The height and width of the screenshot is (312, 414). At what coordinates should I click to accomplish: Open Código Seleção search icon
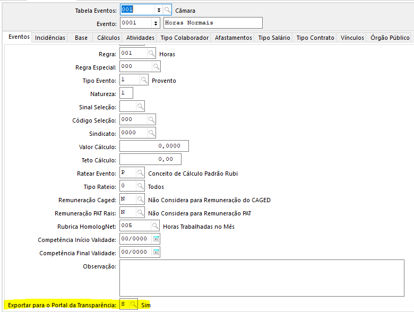coord(151,119)
